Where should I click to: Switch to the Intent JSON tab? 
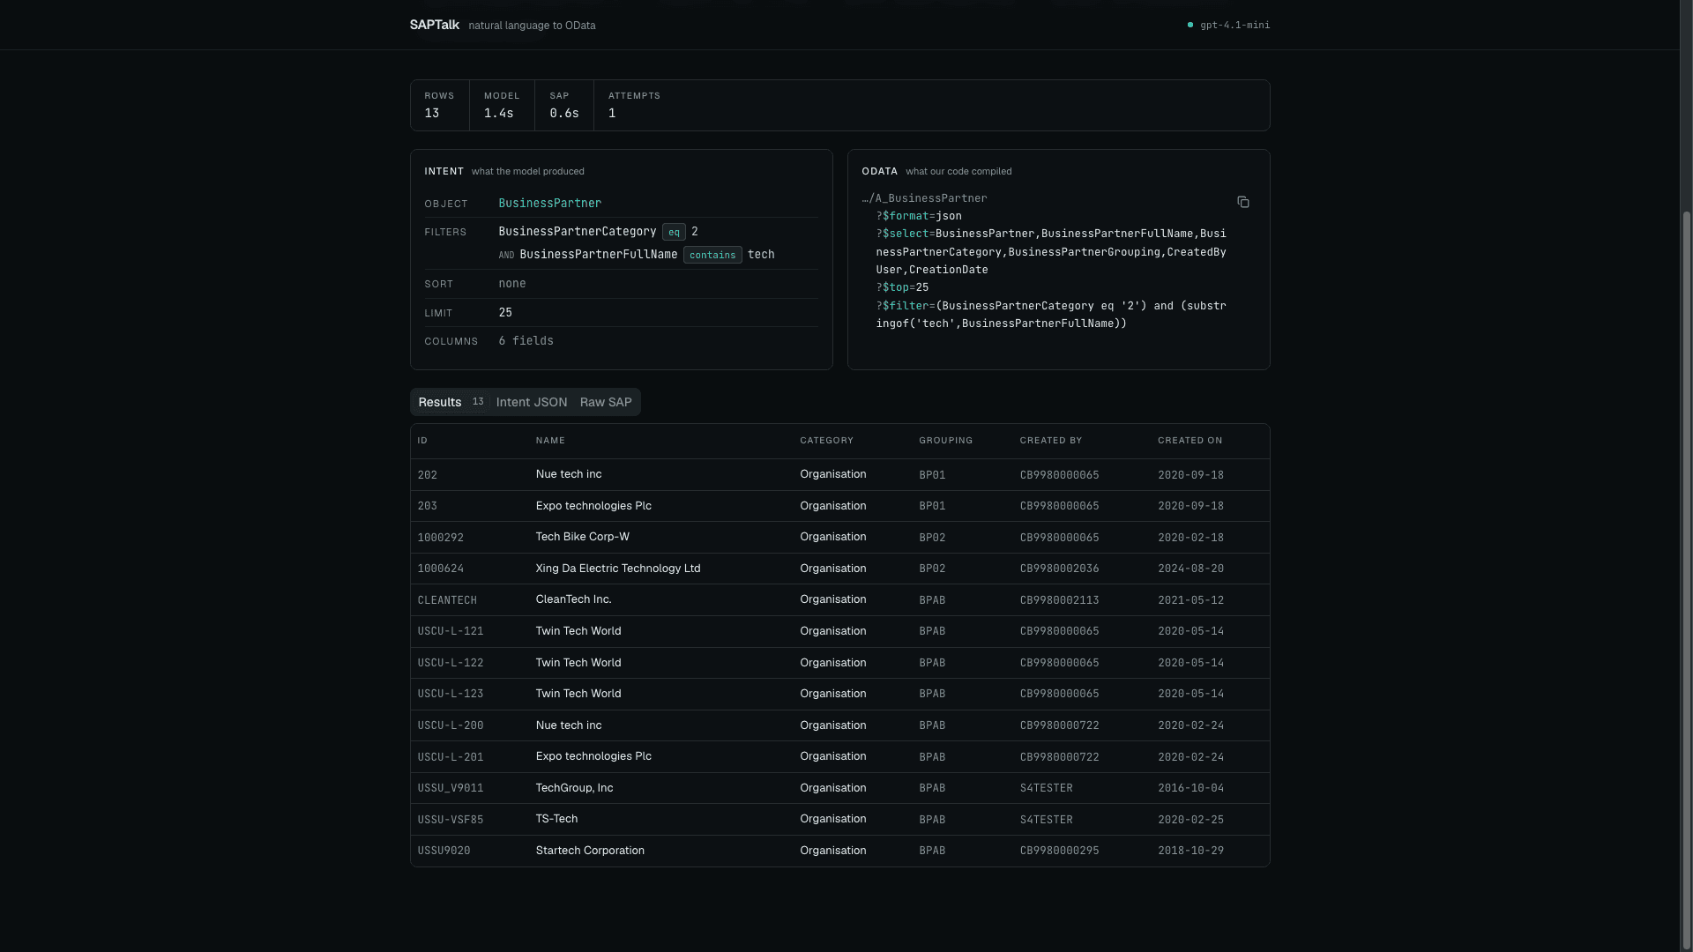[x=532, y=402]
